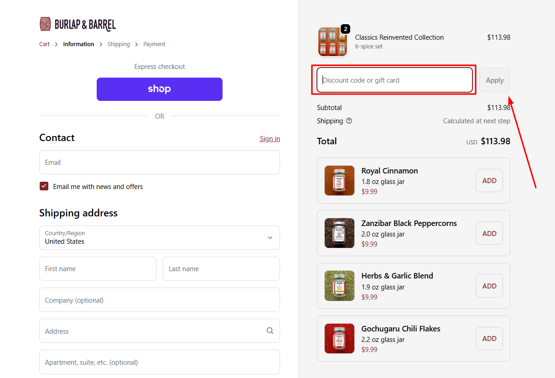Viewport: 555px width, 378px height.
Task: Select the Information breadcrumb step
Action: click(78, 44)
